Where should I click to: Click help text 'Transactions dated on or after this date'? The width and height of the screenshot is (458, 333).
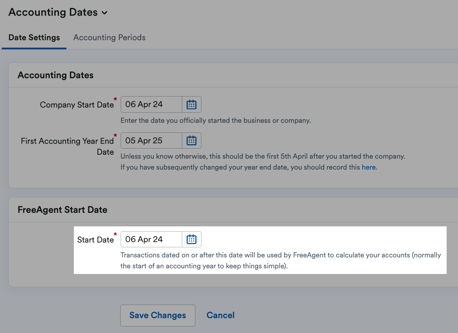tap(281, 260)
